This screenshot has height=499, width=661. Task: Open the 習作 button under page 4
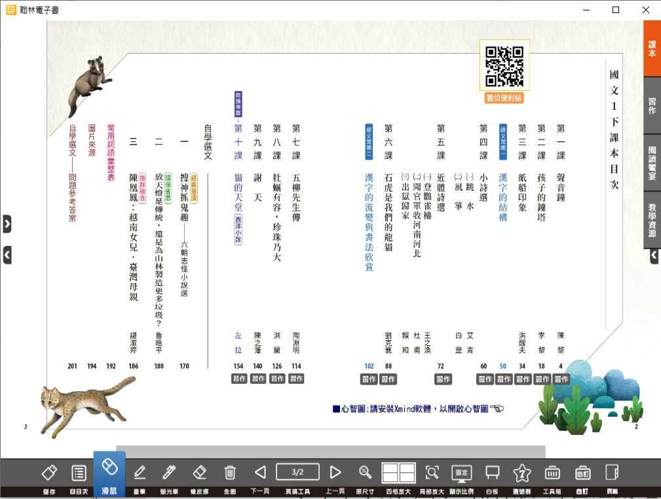pyautogui.click(x=561, y=379)
